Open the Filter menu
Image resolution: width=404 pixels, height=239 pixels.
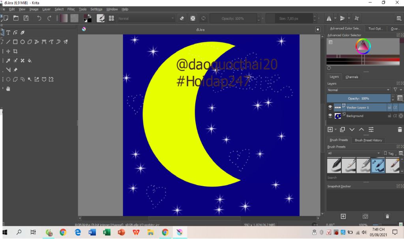(x=71, y=9)
